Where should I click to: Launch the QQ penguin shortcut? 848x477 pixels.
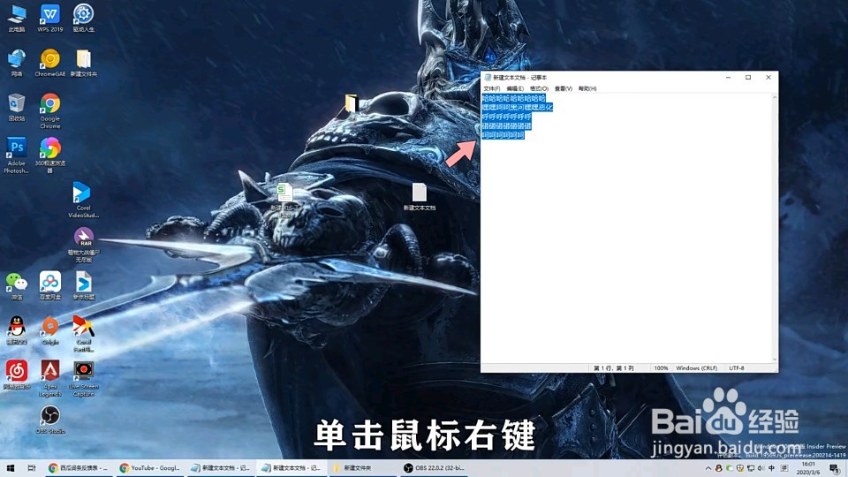17,330
